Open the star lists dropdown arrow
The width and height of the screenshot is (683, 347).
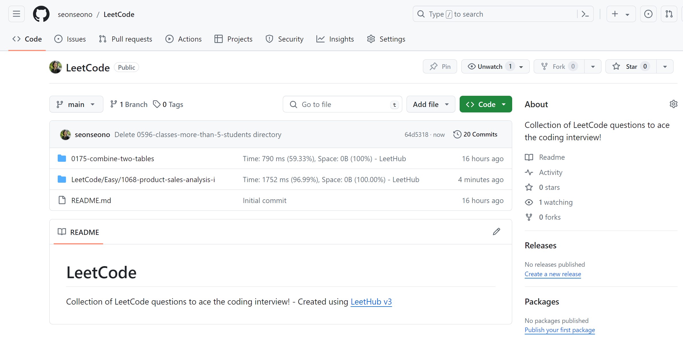[665, 67]
